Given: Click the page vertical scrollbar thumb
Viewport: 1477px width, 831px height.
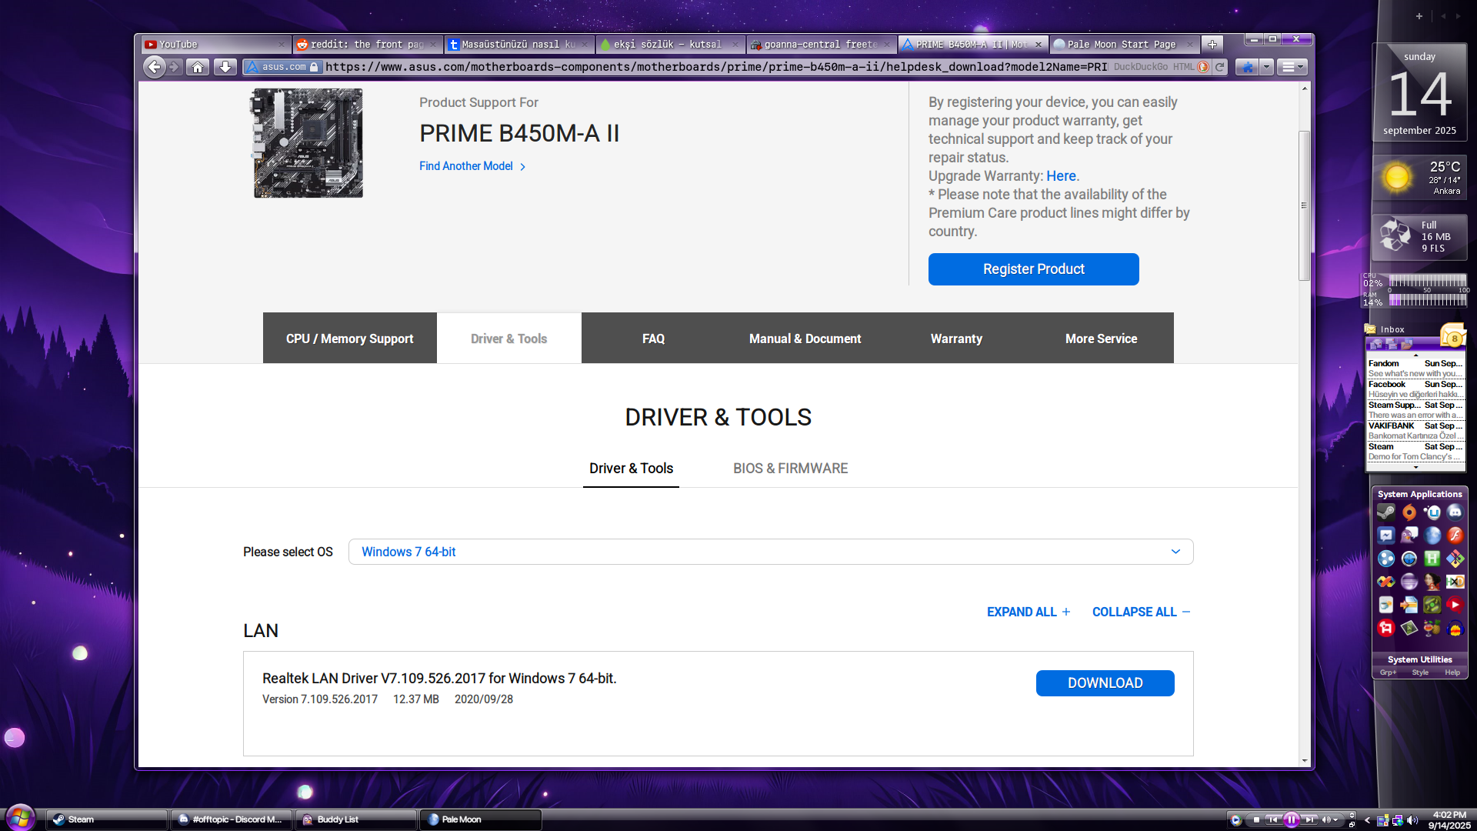Looking at the screenshot, I should [1304, 205].
